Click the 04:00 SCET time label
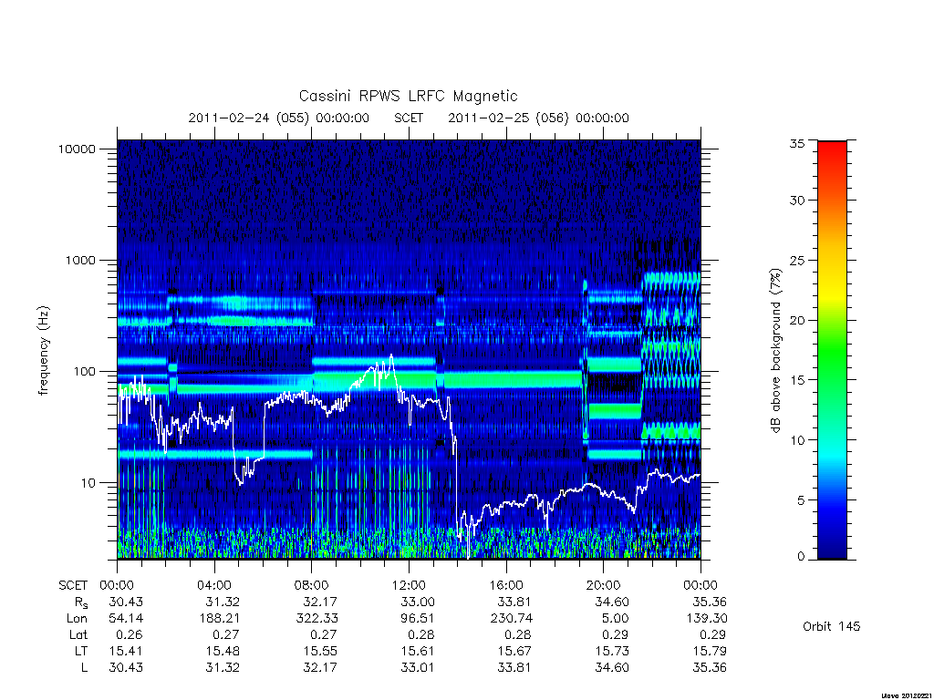The image size is (934, 700). 213,585
